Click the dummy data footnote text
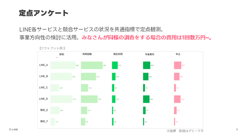This screenshot has width=247, height=139. [185, 131]
